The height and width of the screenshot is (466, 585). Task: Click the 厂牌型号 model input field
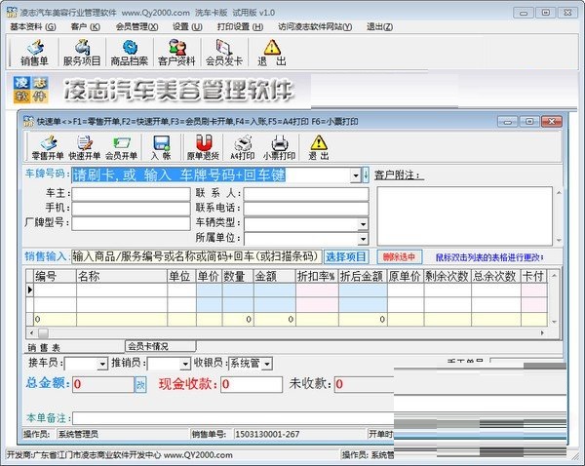click(131, 223)
